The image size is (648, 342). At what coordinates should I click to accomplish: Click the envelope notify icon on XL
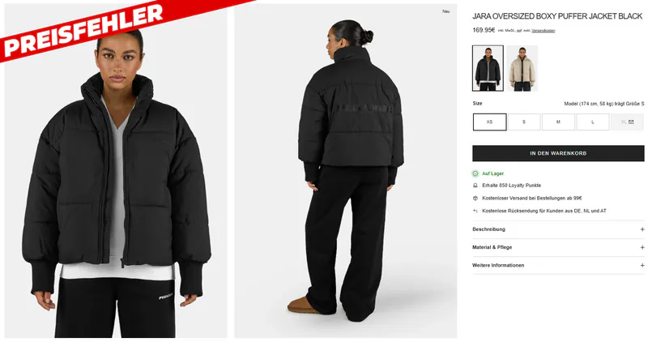(x=631, y=122)
